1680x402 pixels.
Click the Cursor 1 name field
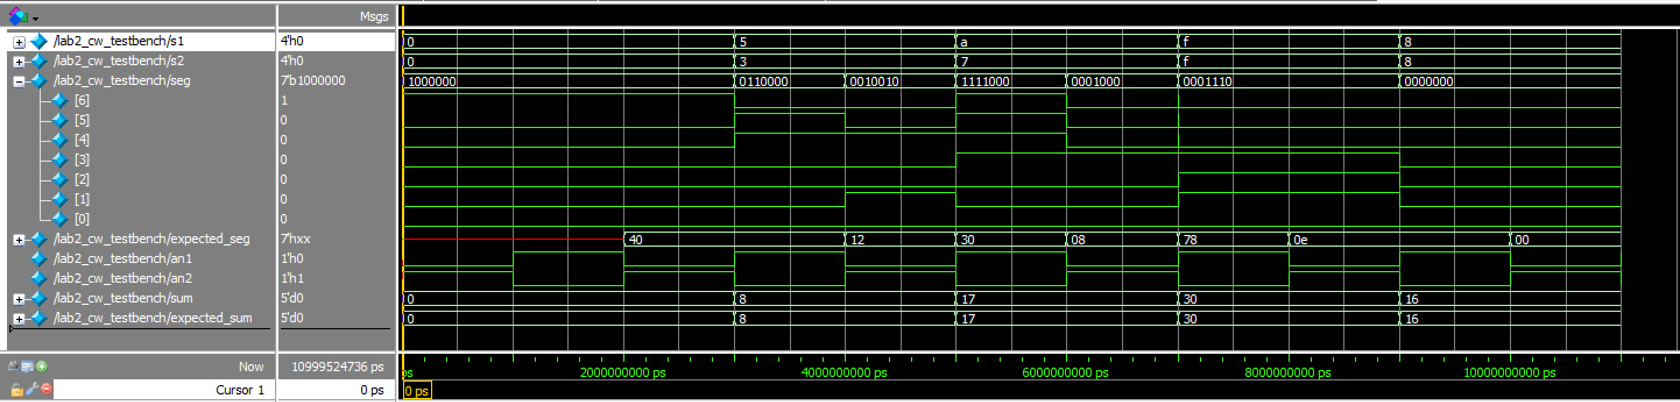coord(163,390)
